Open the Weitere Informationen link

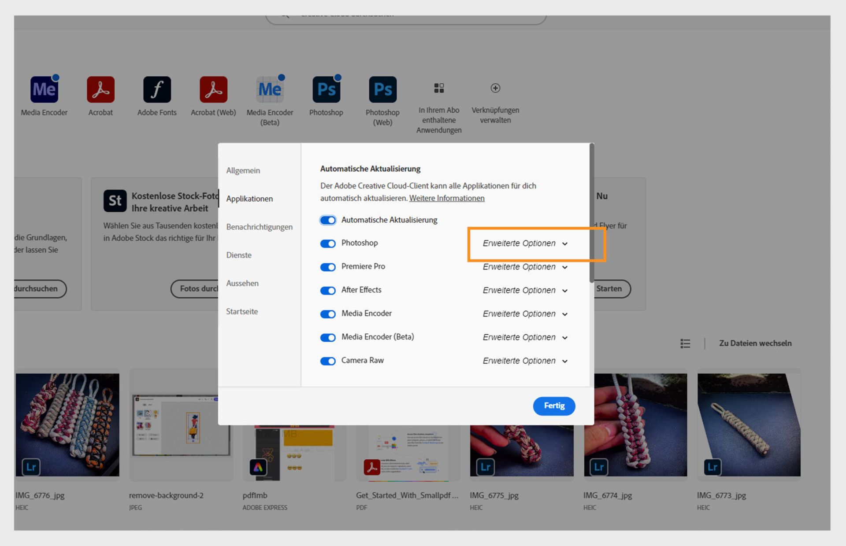pos(447,198)
